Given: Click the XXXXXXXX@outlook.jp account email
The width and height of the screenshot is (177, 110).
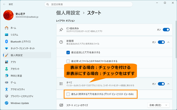Looking at the screenshot, I should click(x=27, y=17).
